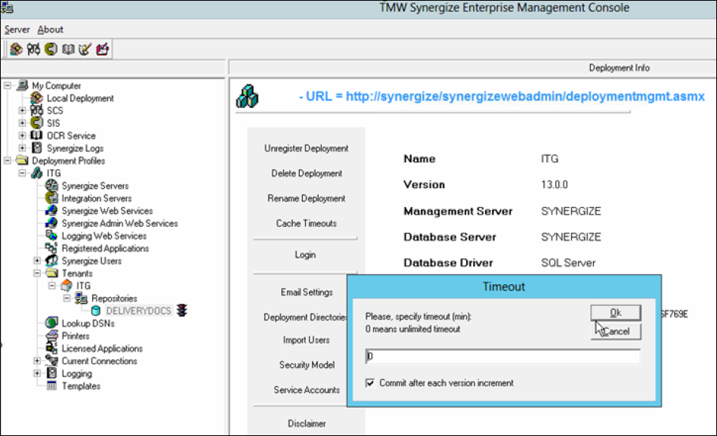
Task: Click Delete Deployment
Action: 307,173
